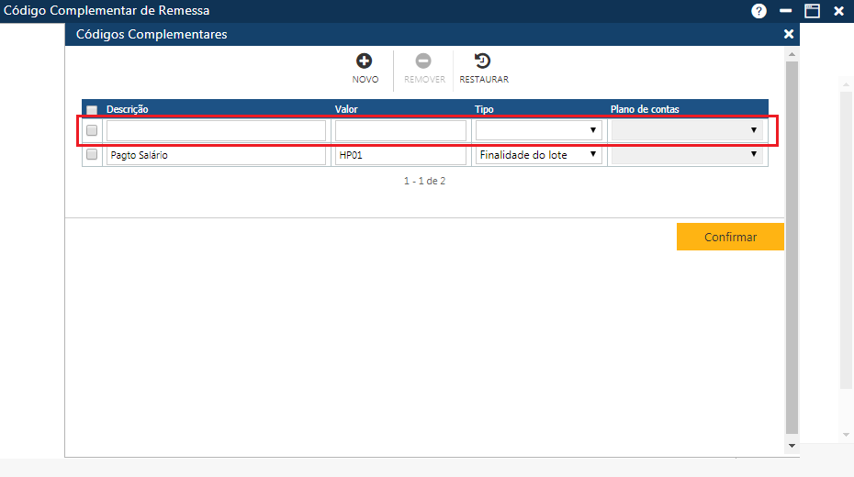Click the REMOVER minus icon
Viewport: 854px width, 477px height.
tap(423, 62)
